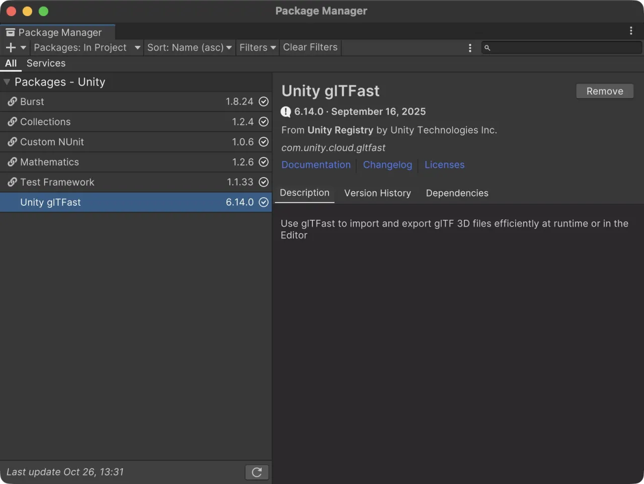Click the link icon next to Custom NUnit
The width and height of the screenshot is (644, 484).
coord(12,142)
